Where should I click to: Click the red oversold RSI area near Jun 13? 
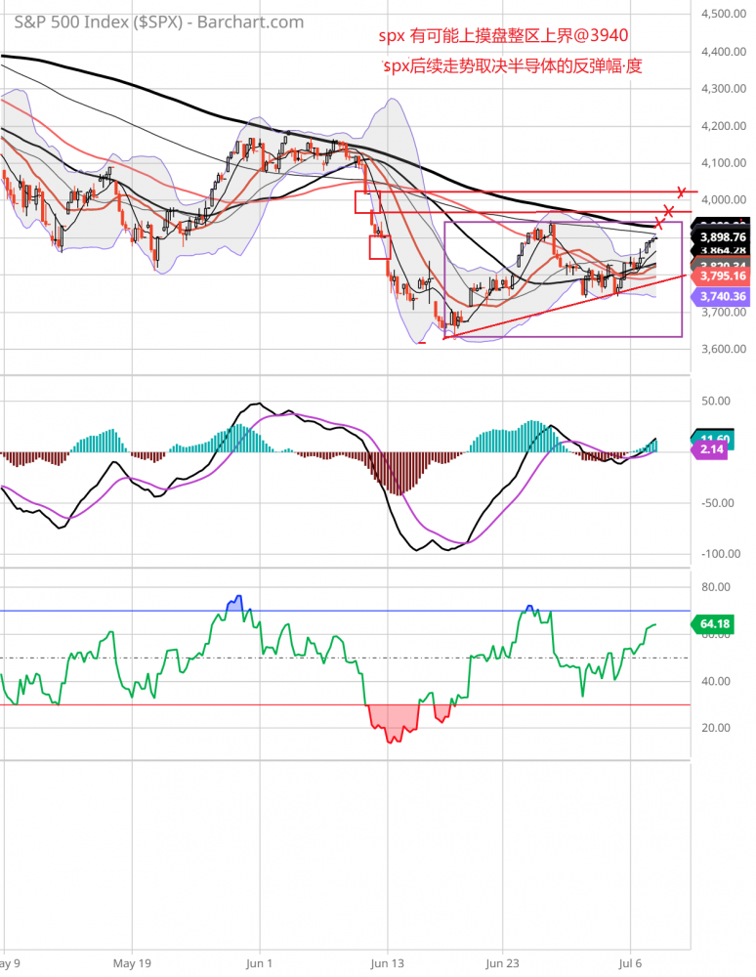click(x=394, y=721)
